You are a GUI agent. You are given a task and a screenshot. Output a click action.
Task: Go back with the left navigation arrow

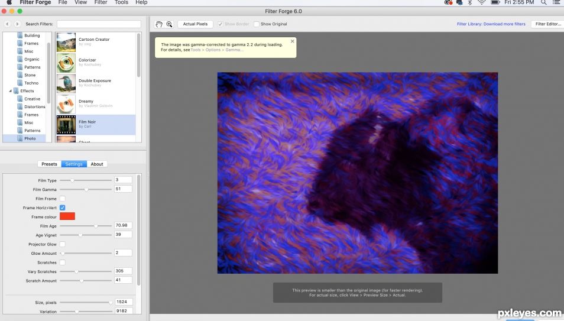coord(7,24)
